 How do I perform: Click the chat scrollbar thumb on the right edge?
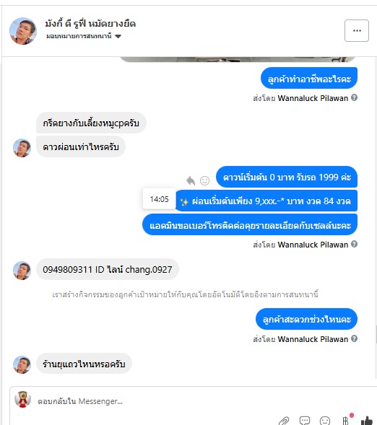click(x=376, y=335)
